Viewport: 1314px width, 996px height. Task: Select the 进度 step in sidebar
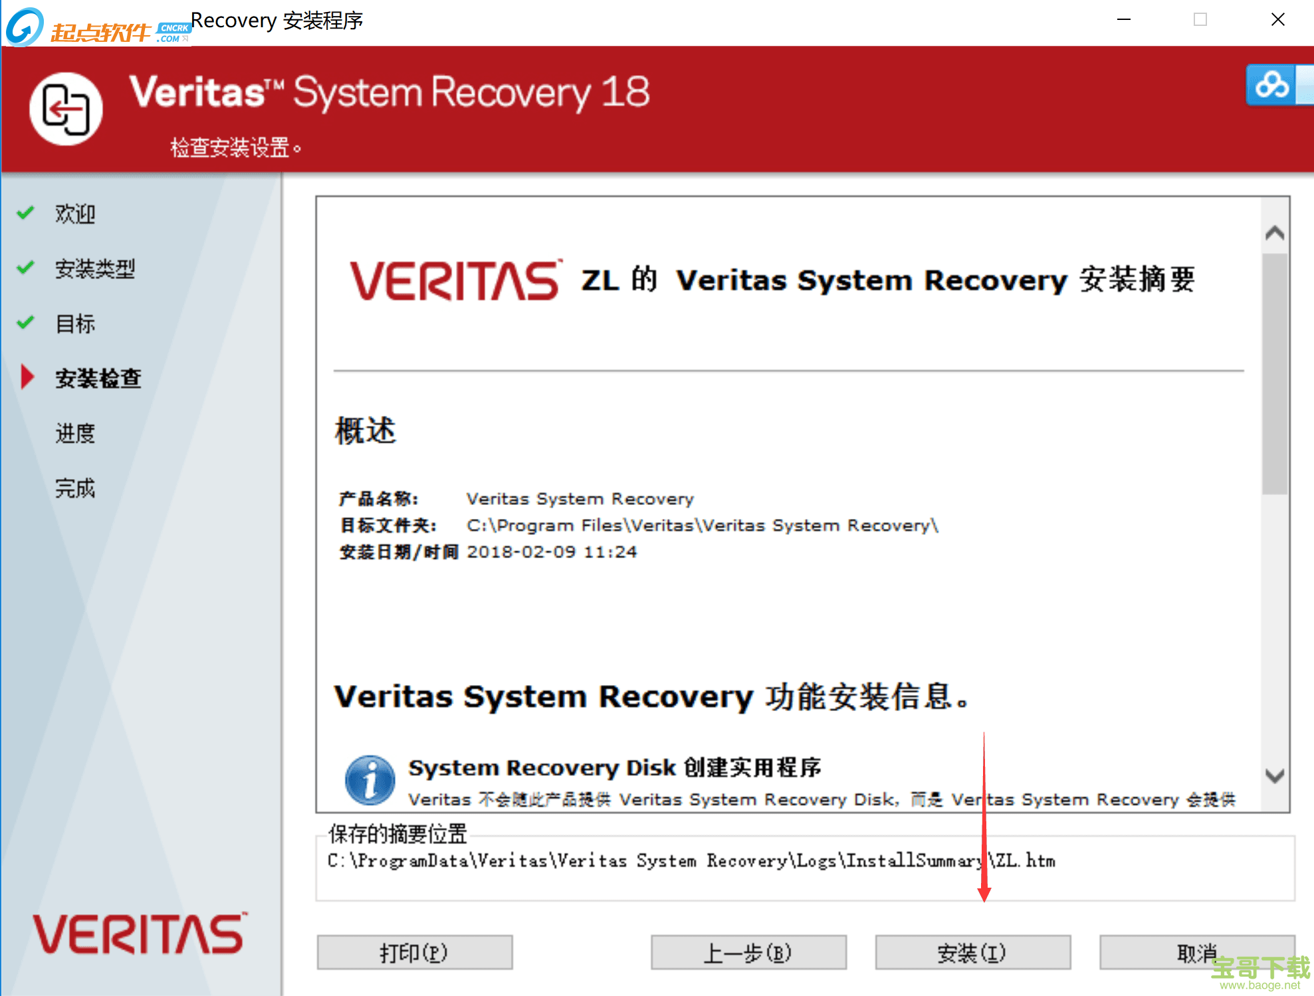(75, 433)
